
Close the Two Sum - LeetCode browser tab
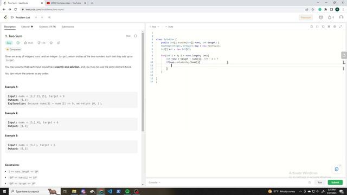tap(42, 3)
